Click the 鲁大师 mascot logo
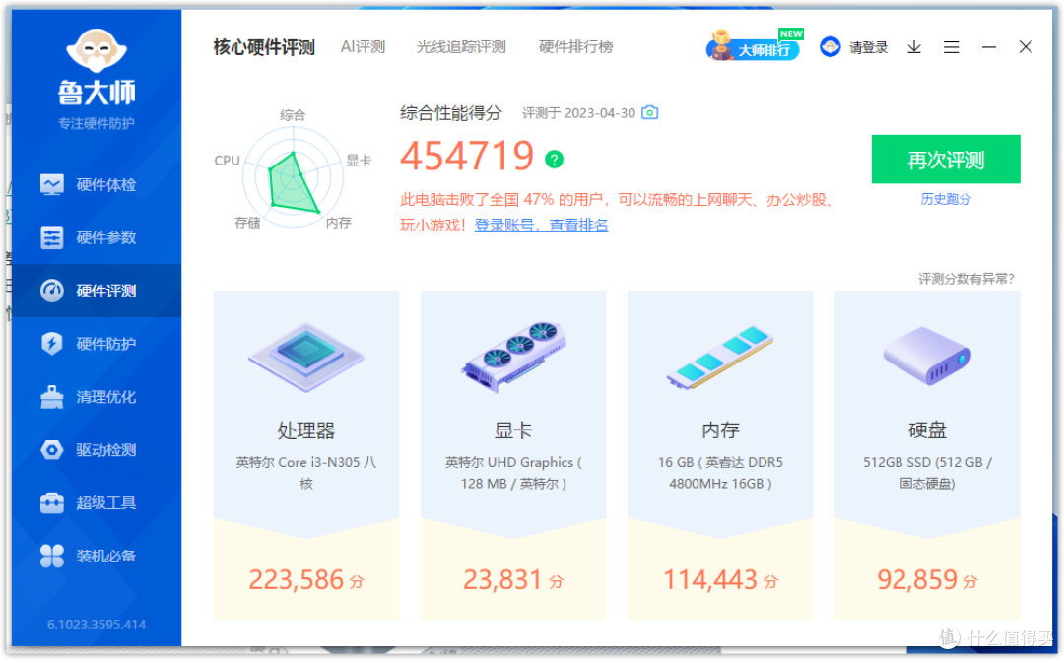Screen dimensions: 1064x660 click(97, 51)
